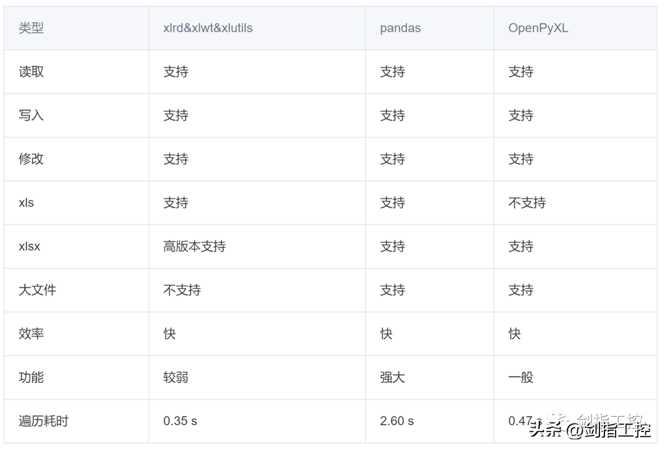The height and width of the screenshot is (451, 664).
Task: Click the xls row label
Action: click(26, 203)
